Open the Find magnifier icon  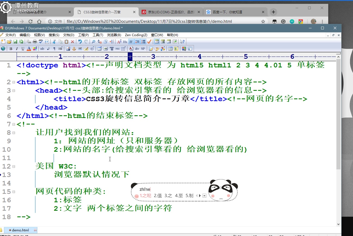tap(94, 42)
